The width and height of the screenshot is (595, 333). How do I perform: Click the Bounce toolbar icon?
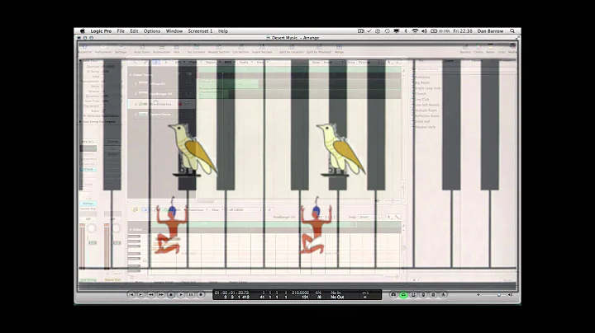pyautogui.click(x=465, y=48)
